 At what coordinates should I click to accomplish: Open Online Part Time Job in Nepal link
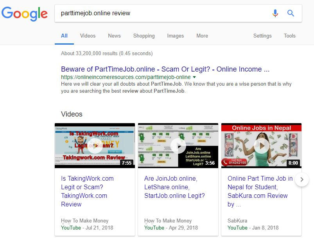pos(260,191)
